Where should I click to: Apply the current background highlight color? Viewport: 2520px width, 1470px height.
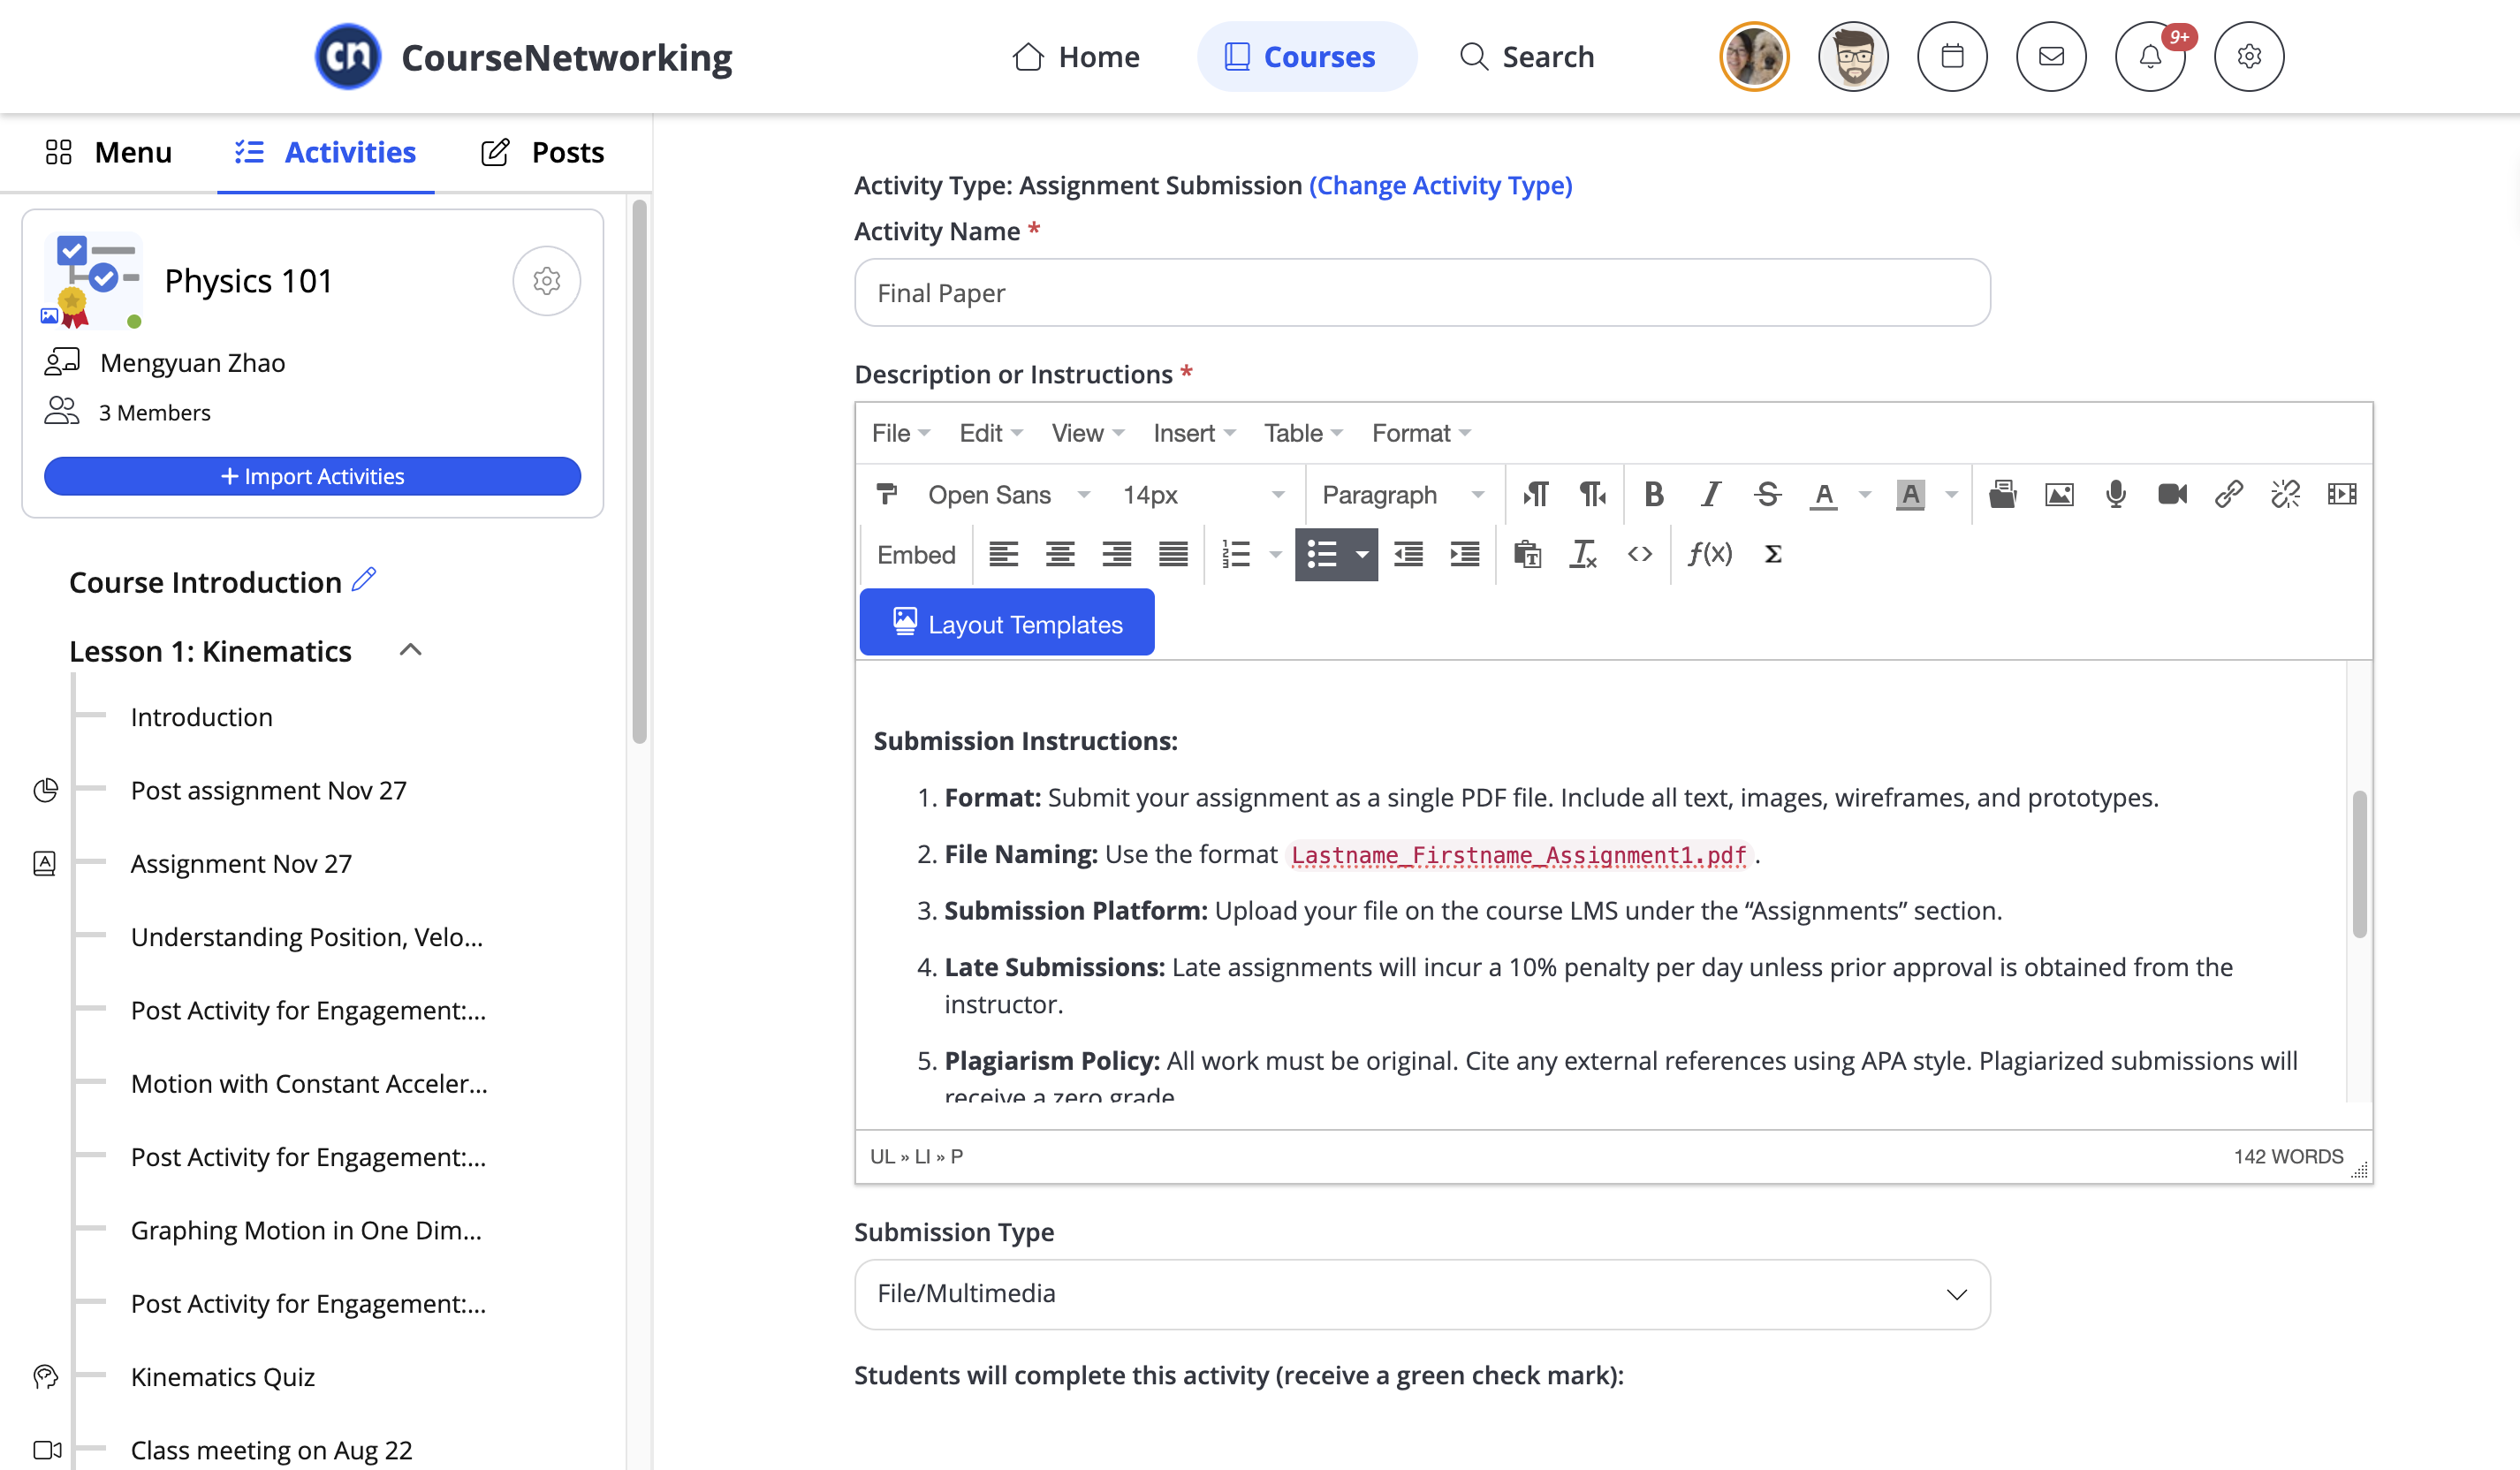point(1910,494)
